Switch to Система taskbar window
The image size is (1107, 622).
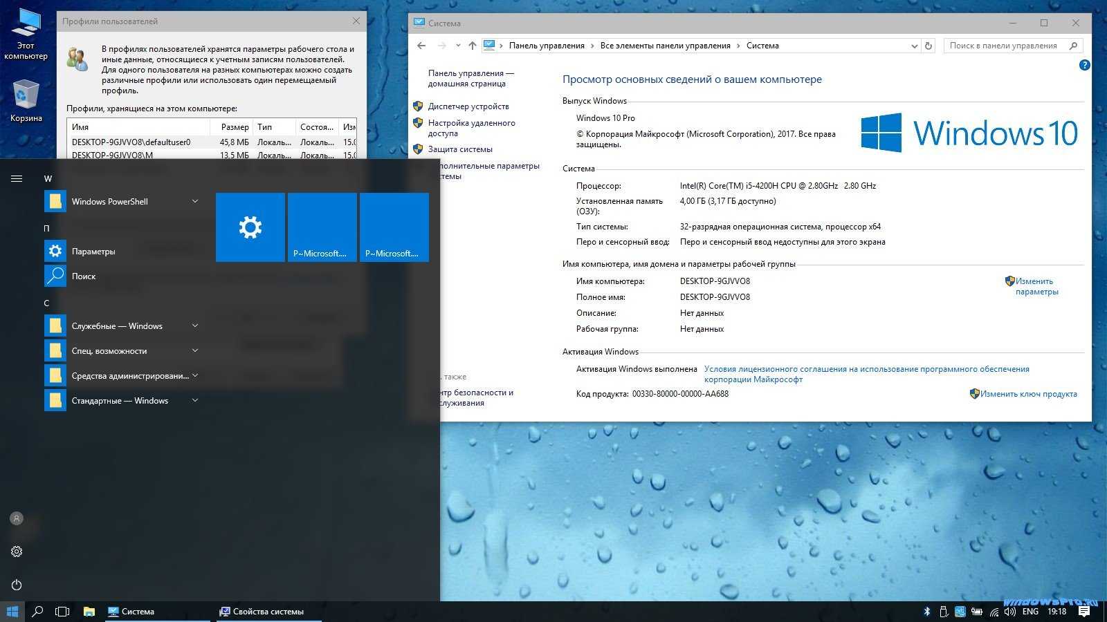(x=158, y=612)
